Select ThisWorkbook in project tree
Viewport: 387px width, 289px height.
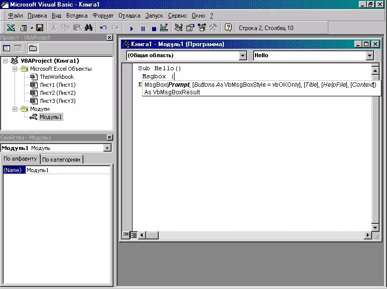point(57,77)
